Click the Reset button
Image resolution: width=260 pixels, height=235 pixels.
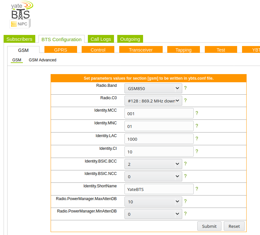pyautogui.click(x=234, y=226)
